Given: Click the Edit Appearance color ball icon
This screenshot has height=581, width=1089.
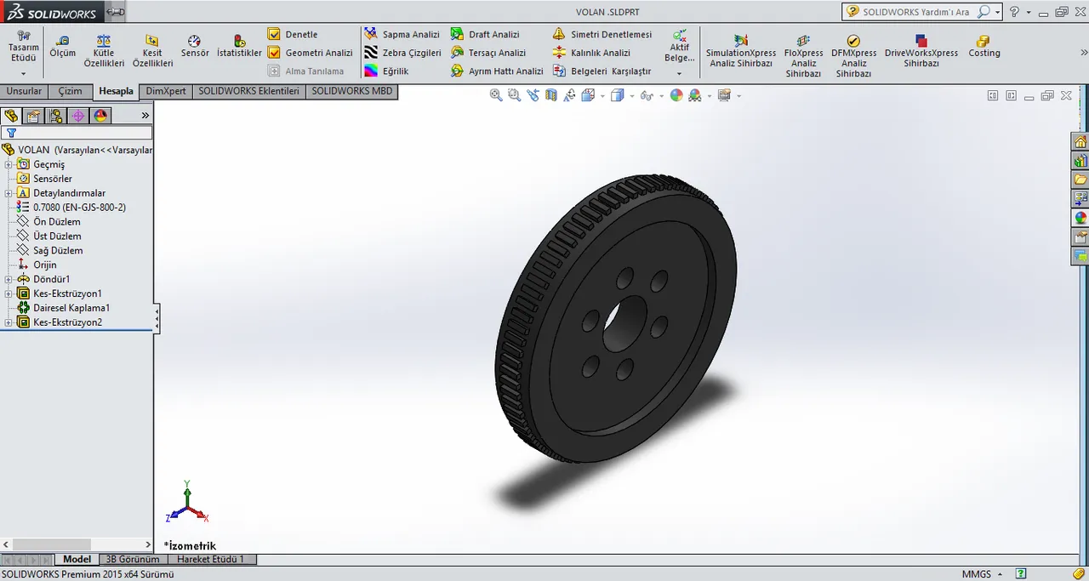Looking at the screenshot, I should 676,95.
